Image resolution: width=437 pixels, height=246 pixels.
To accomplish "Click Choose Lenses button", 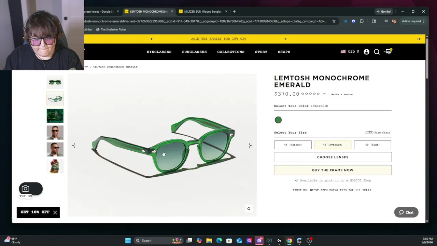I will [x=333, y=157].
